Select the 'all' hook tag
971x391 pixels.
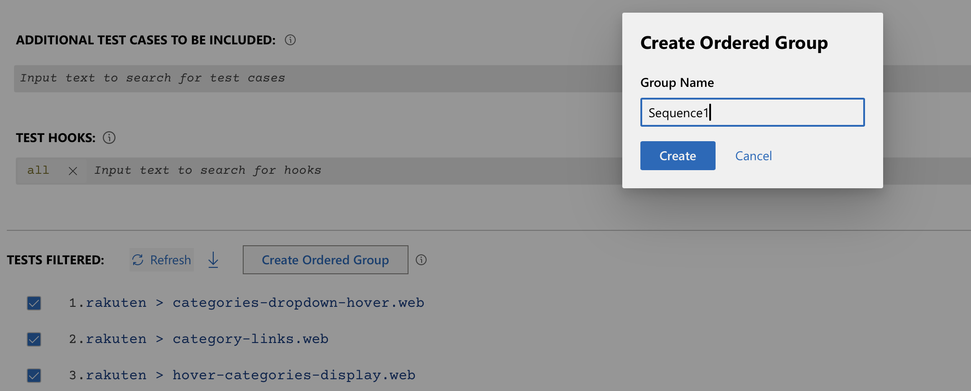pyautogui.click(x=38, y=171)
